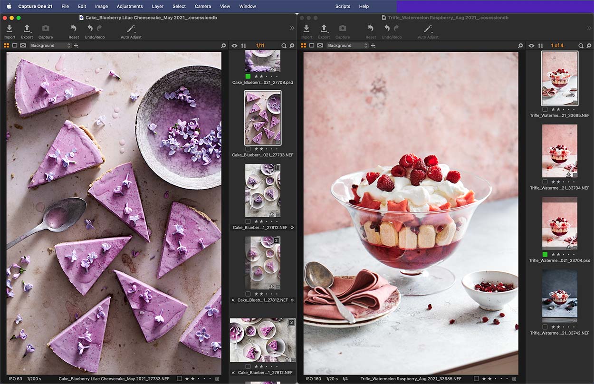Select the Trifle_Waterme_21_33742.NEF thumbnail

pos(560,296)
